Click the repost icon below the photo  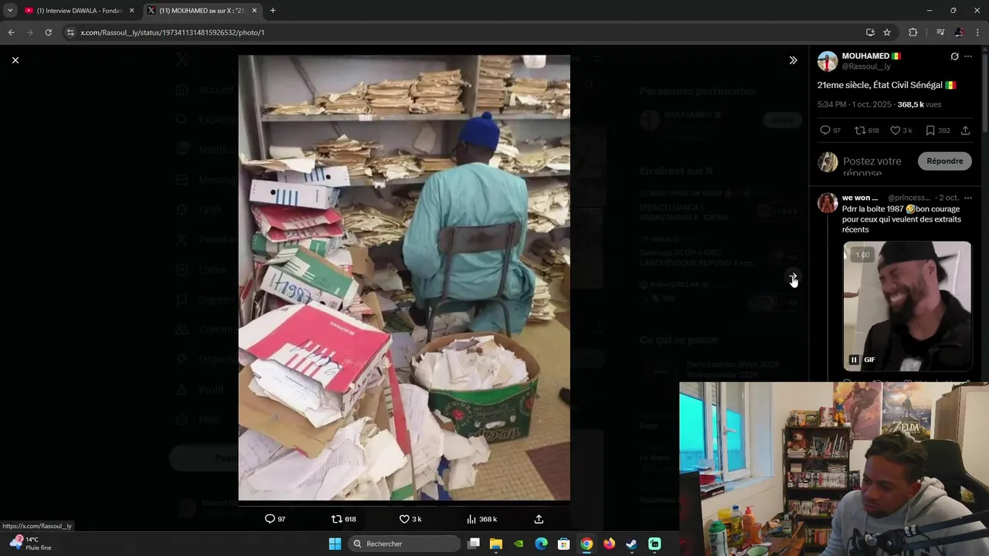pos(336,519)
